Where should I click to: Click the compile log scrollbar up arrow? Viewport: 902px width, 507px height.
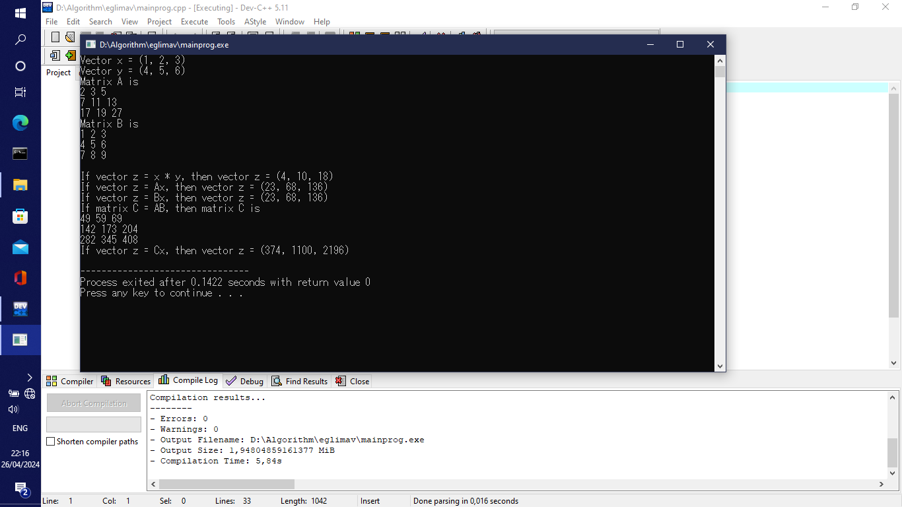coord(893,398)
